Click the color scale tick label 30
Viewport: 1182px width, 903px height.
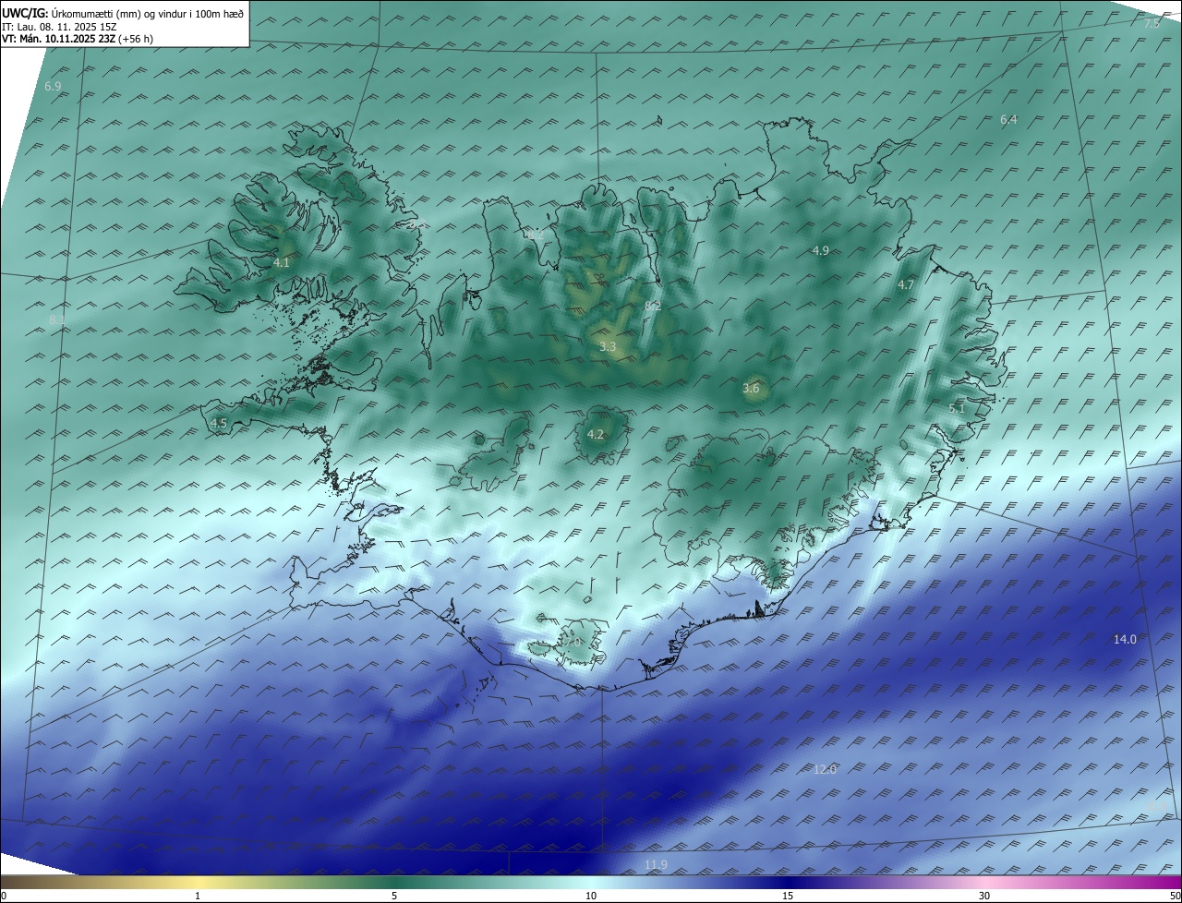pyautogui.click(x=984, y=897)
